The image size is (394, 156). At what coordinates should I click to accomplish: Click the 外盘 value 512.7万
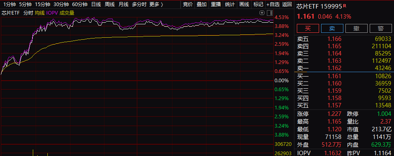point(332,145)
